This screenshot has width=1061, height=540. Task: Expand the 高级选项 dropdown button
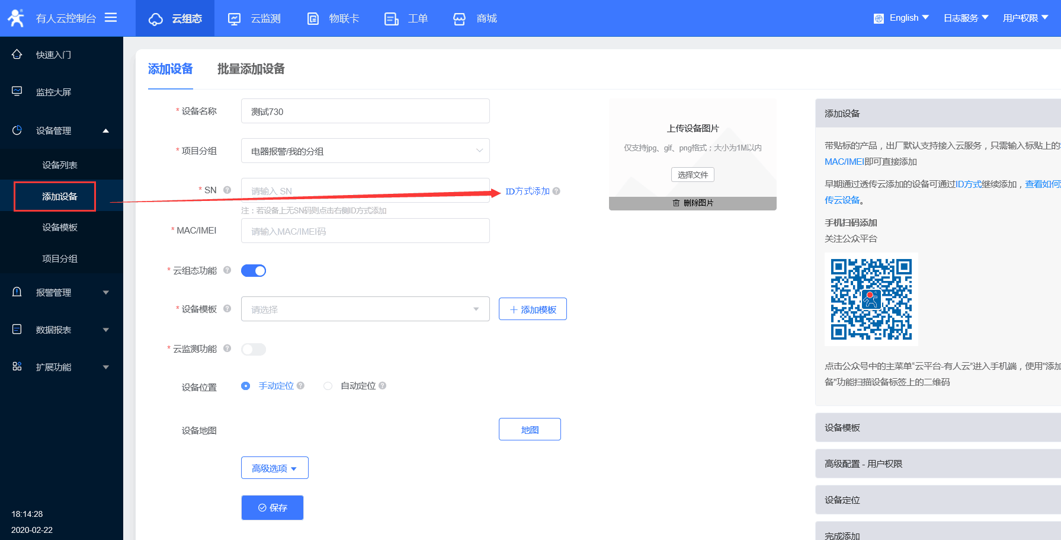click(x=274, y=468)
